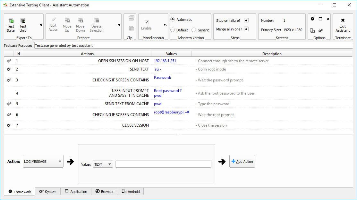The height and width of the screenshot is (200, 357).
Task: Click gear icon of row 3 CHECKING IF SCREEN CONTAINS
Action: [9, 80]
